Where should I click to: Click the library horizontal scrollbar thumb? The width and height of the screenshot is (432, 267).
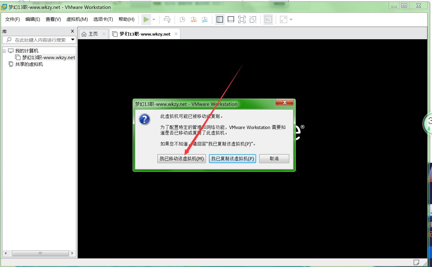pyautogui.click(x=40, y=253)
